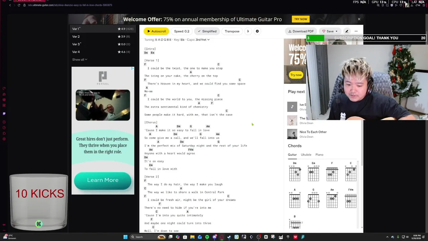428x241 pixels.
Task: Click the heart bookmark icon in toolbar
Action: click(x=401, y=5)
